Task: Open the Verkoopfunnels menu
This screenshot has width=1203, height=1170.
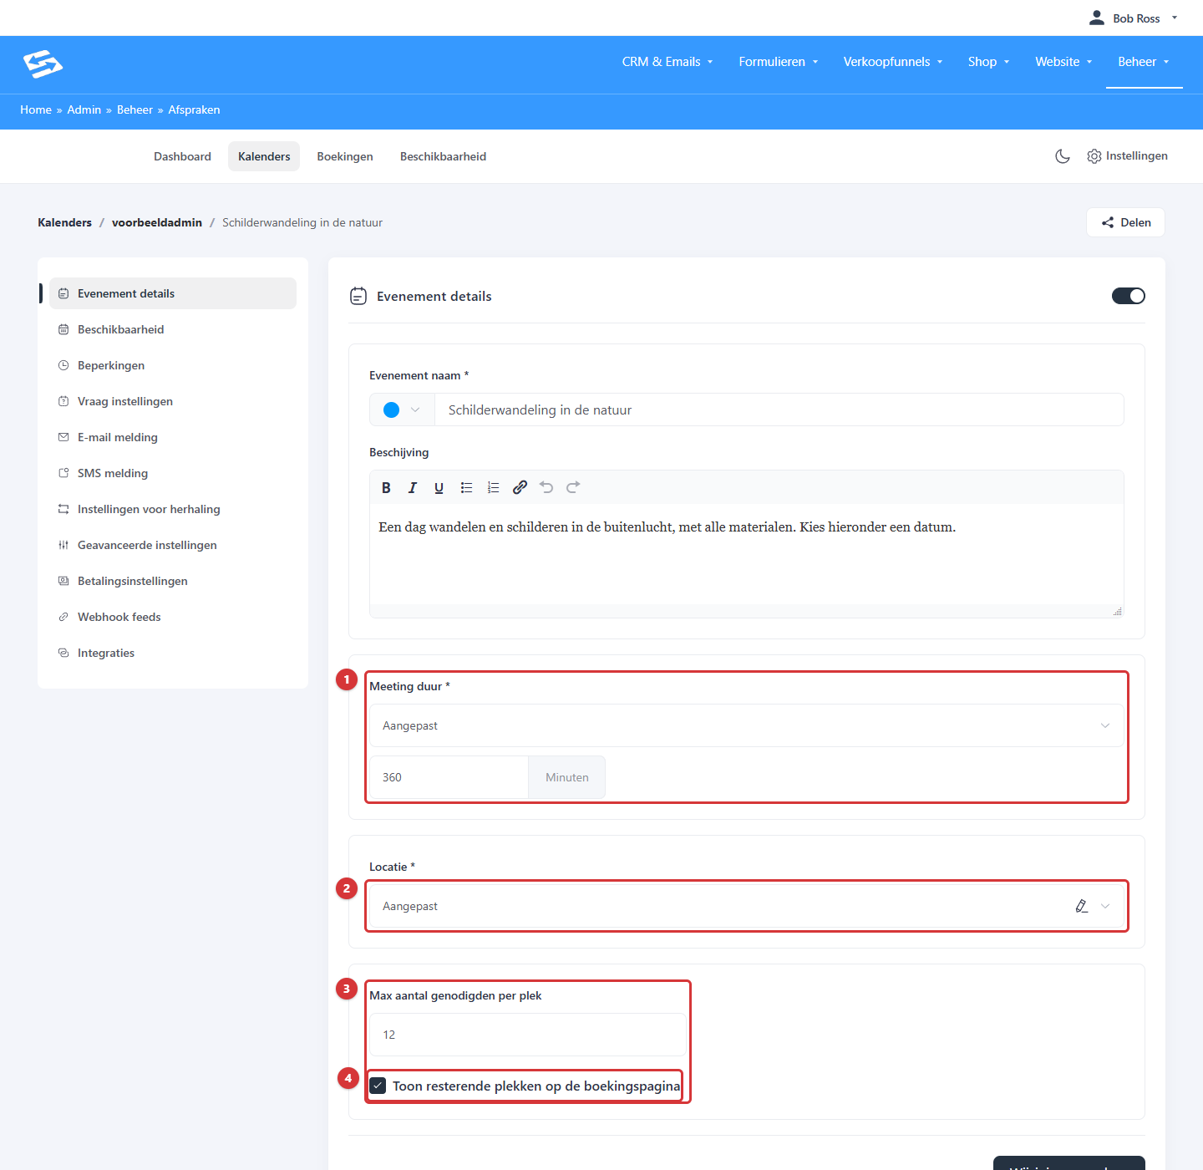Action: coord(893,62)
